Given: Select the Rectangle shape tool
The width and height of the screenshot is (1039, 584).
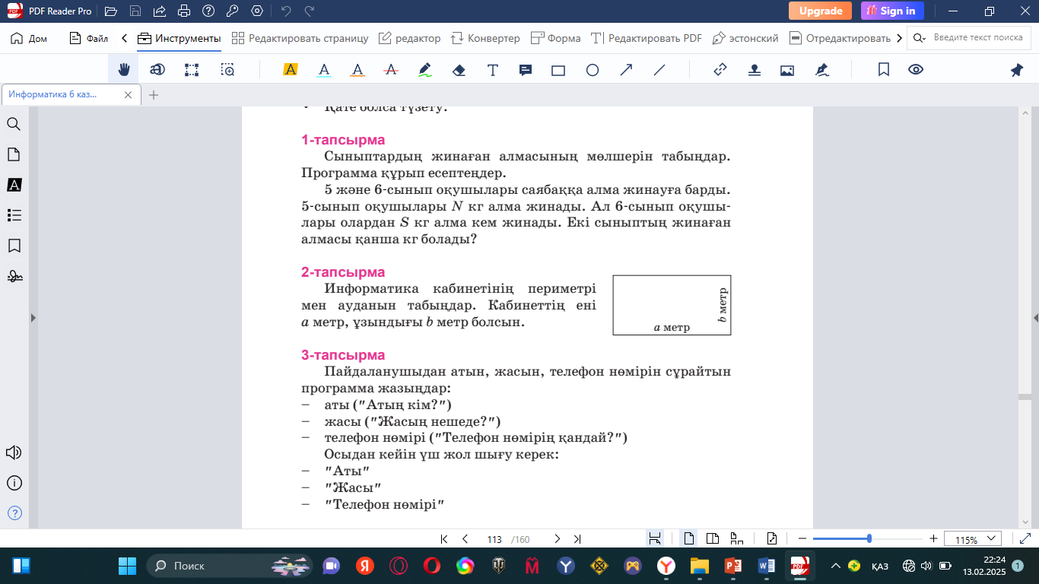Looking at the screenshot, I should pyautogui.click(x=558, y=70).
